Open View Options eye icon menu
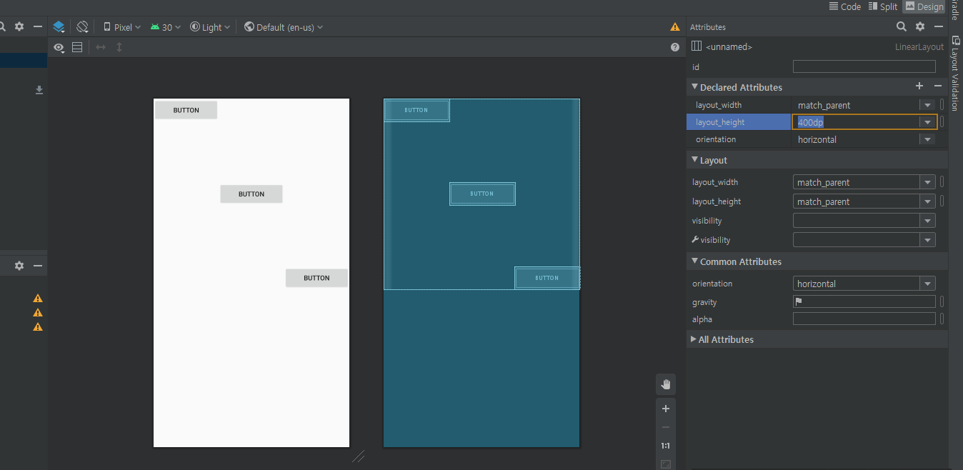Image resolution: width=963 pixels, height=470 pixels. 60,47
